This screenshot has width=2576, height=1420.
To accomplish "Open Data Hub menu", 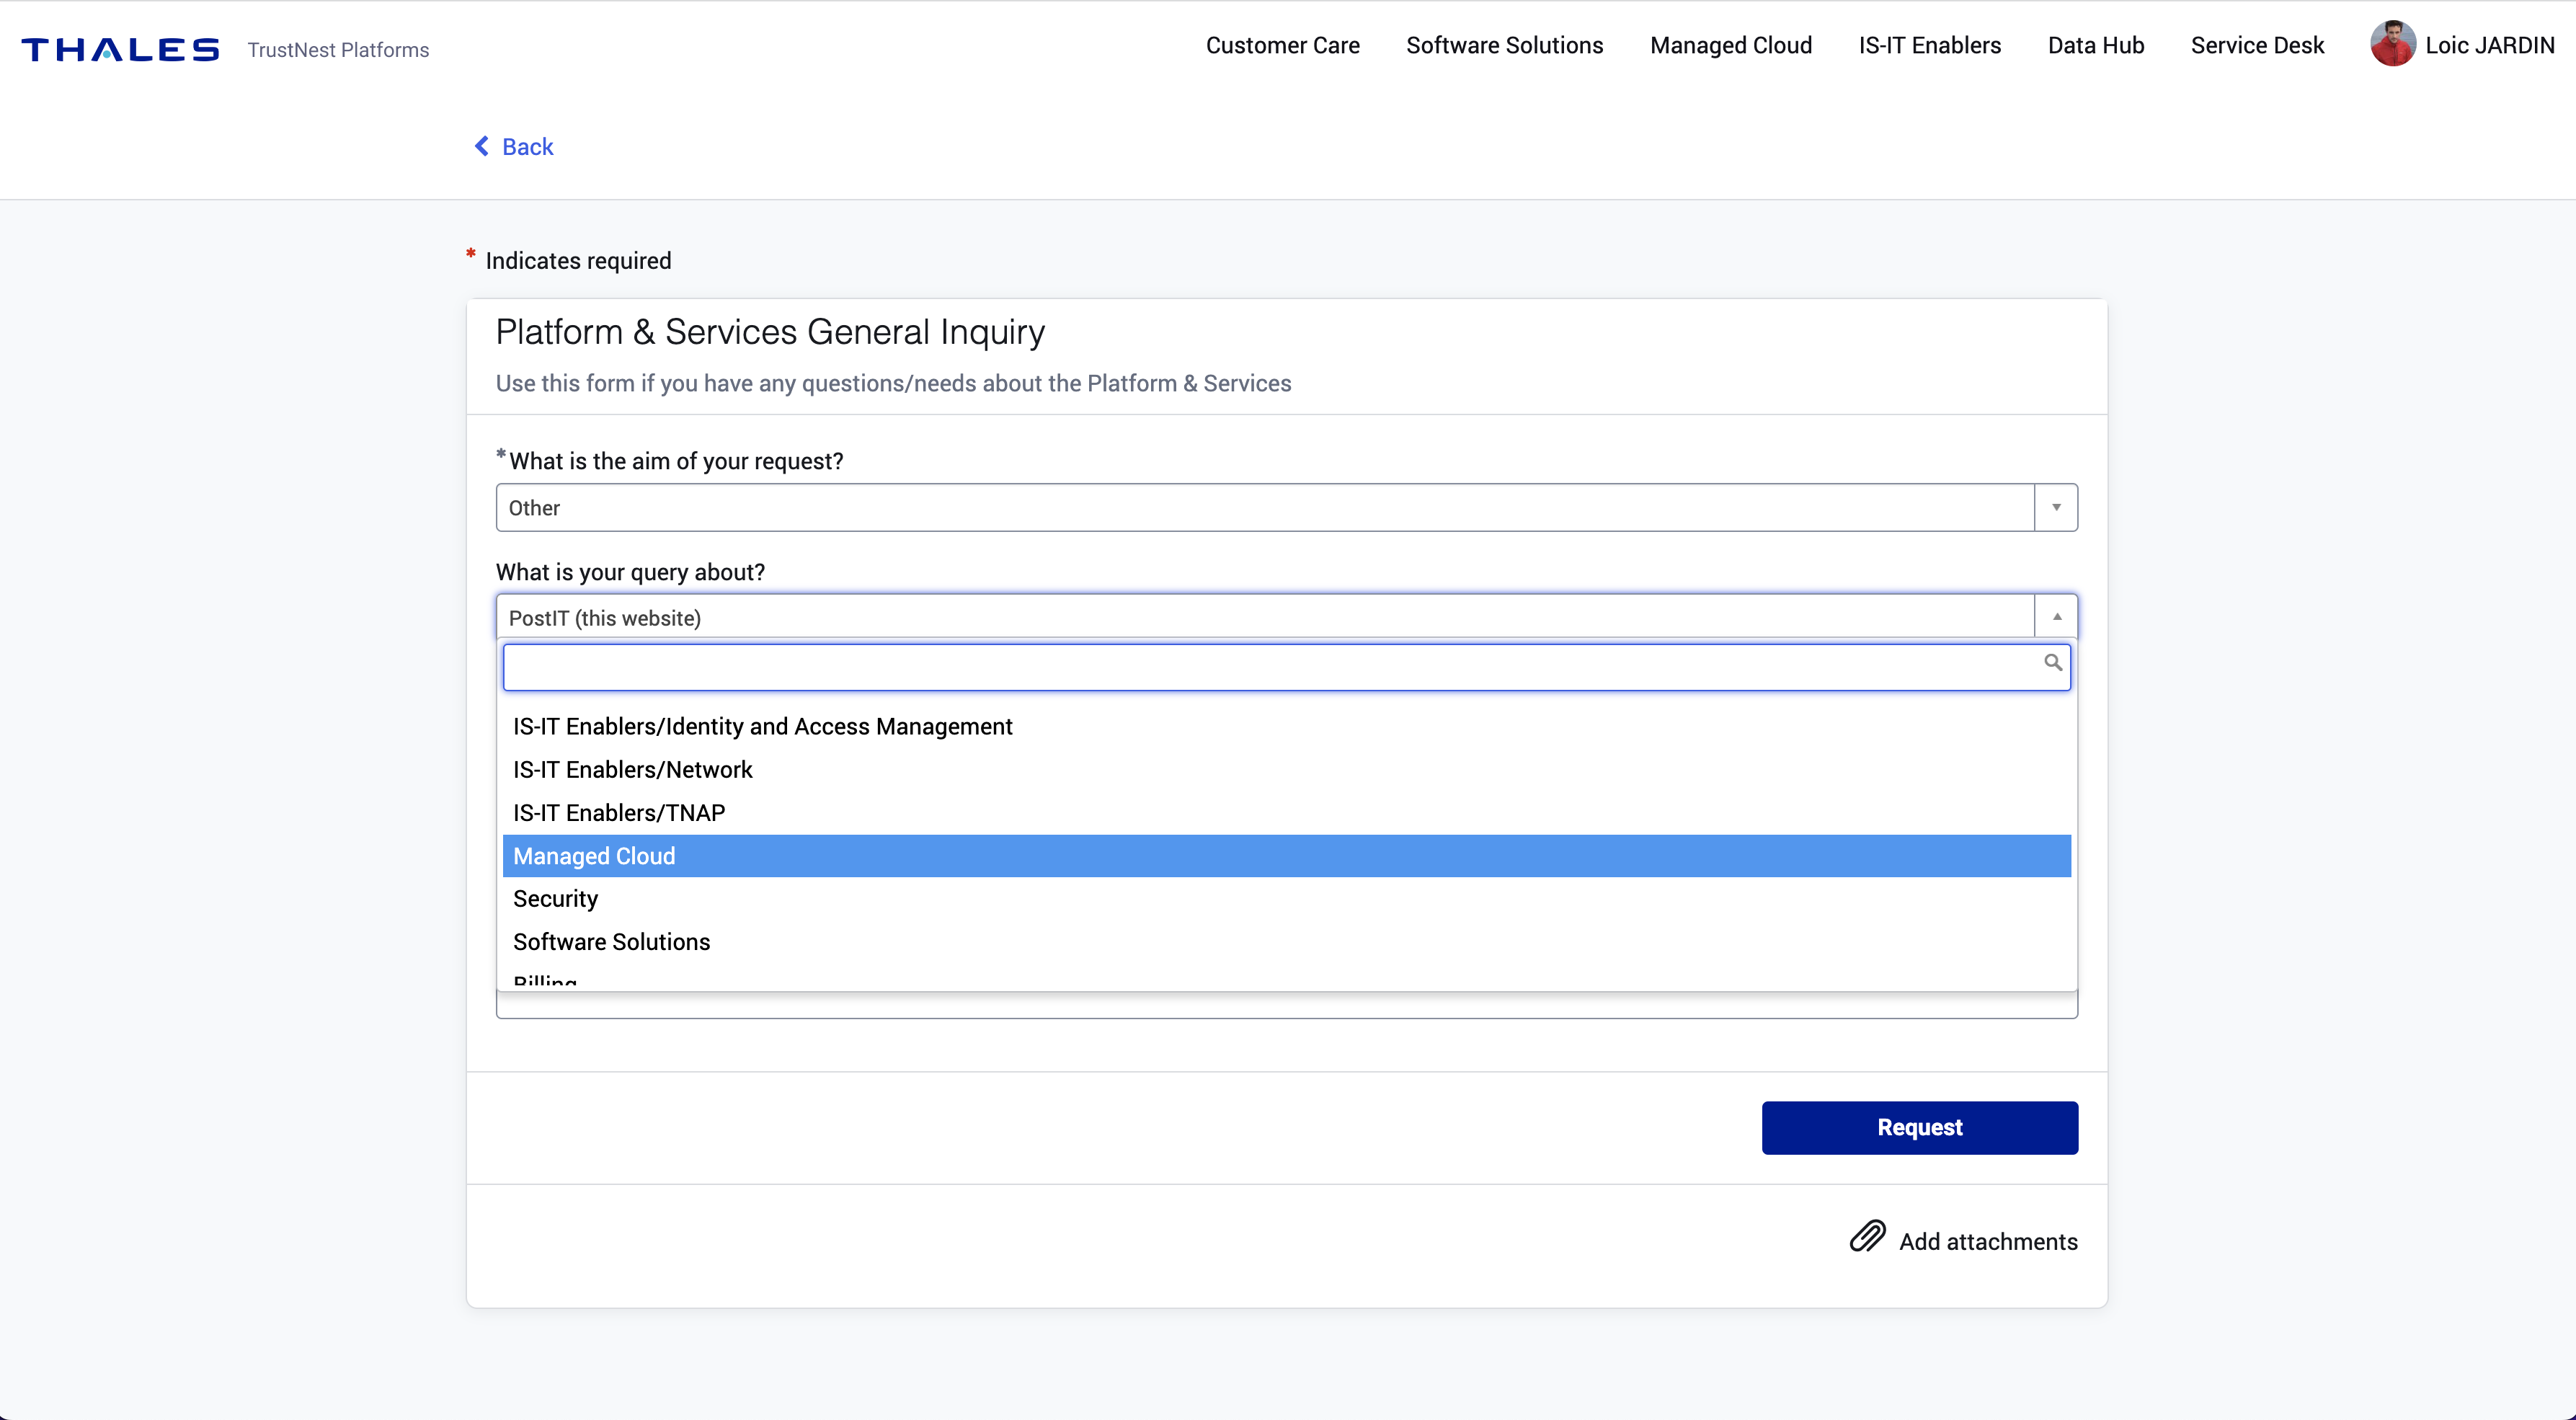I will [2095, 46].
